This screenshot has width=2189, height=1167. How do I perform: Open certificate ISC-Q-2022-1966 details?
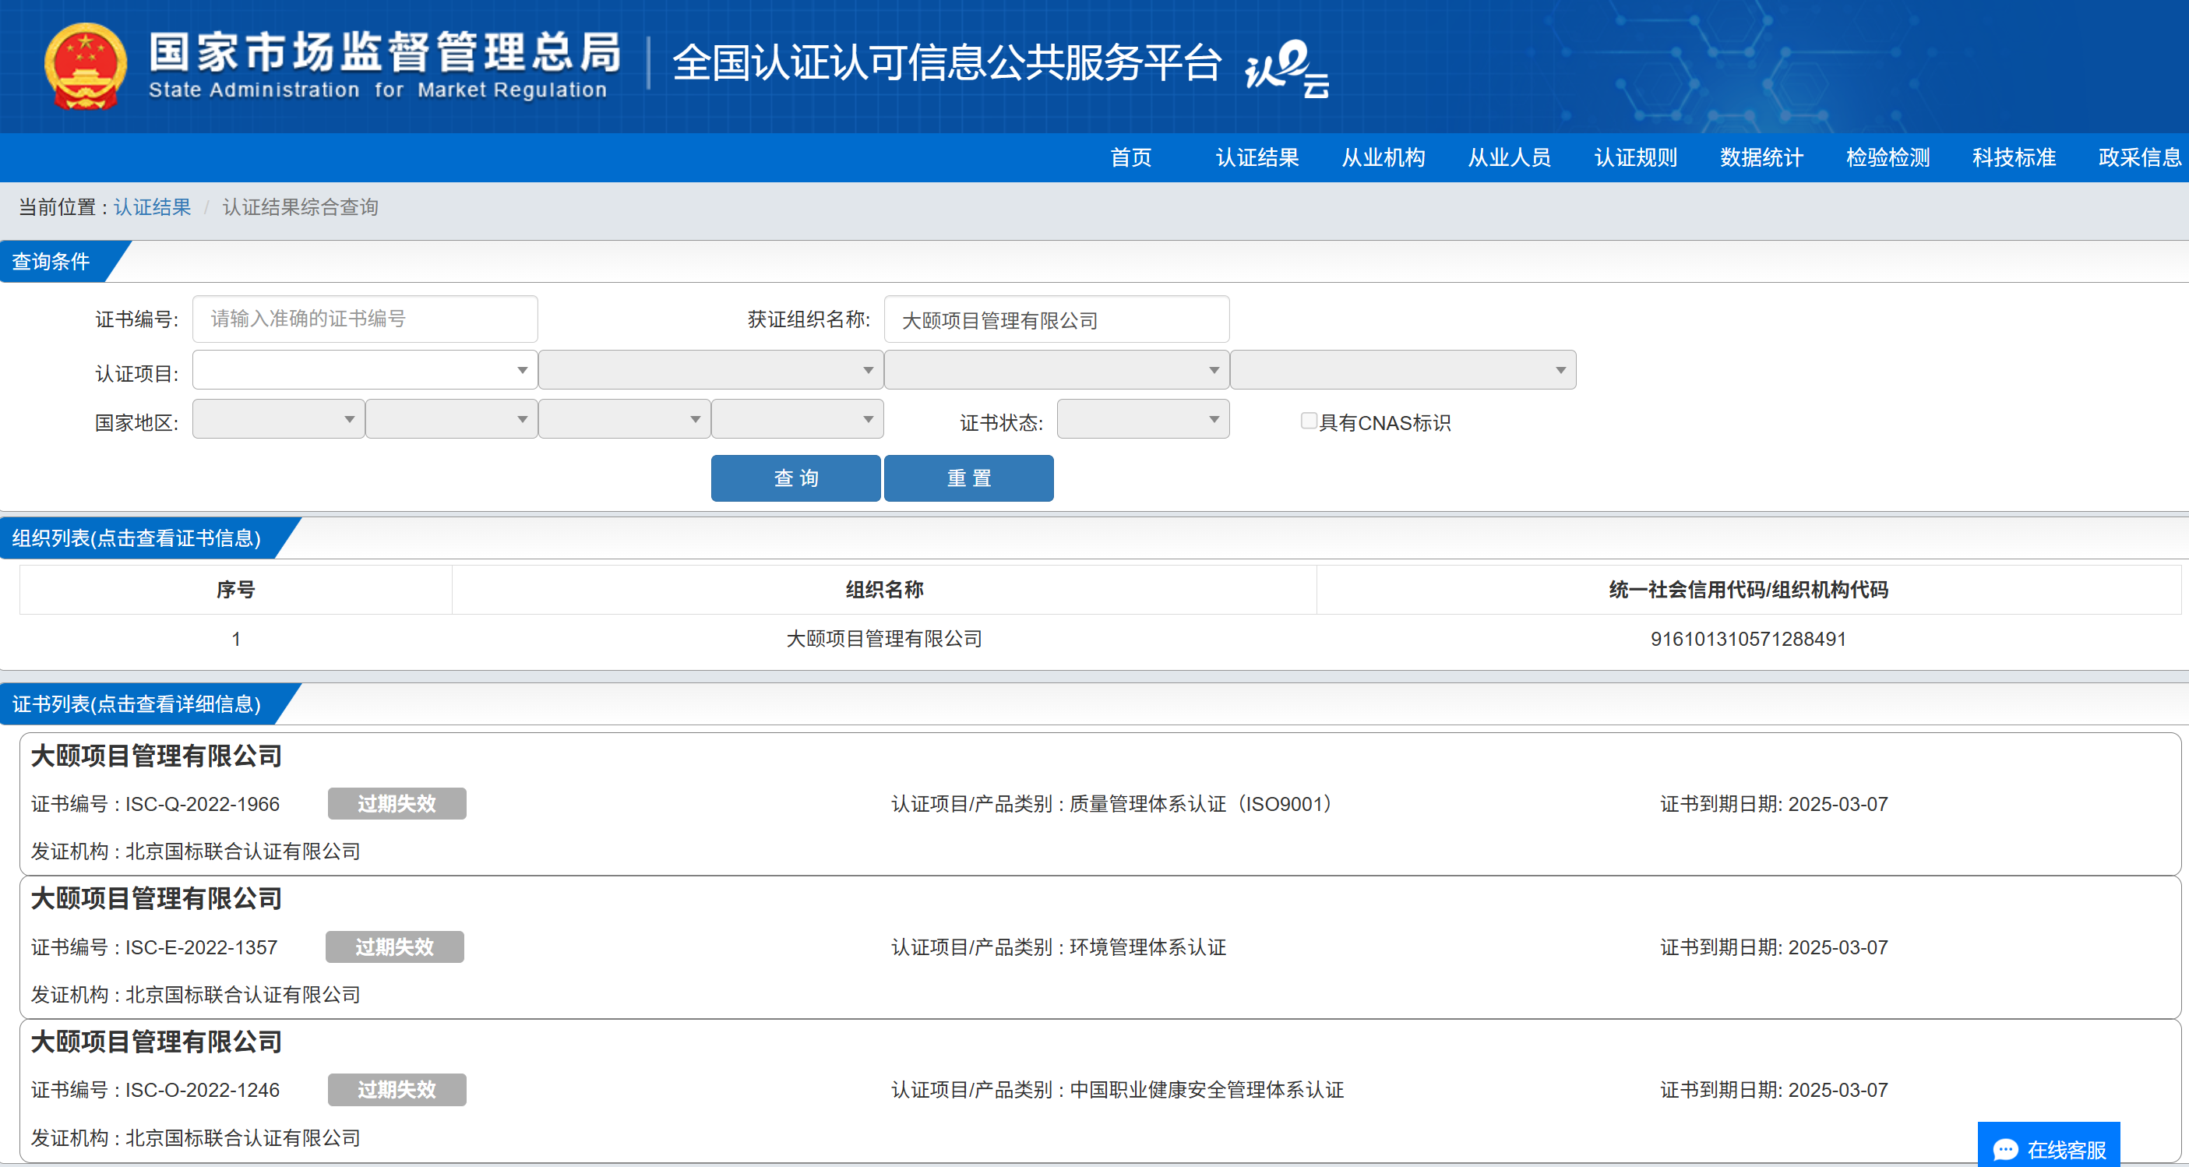203,804
